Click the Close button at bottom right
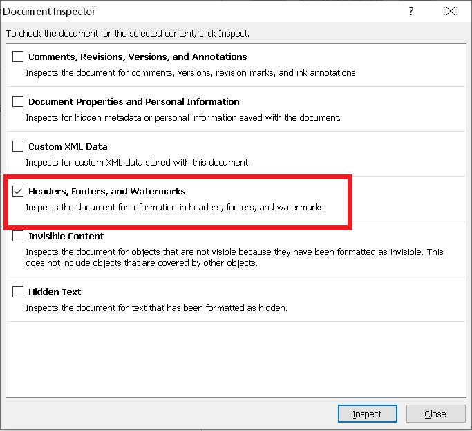 coord(435,414)
